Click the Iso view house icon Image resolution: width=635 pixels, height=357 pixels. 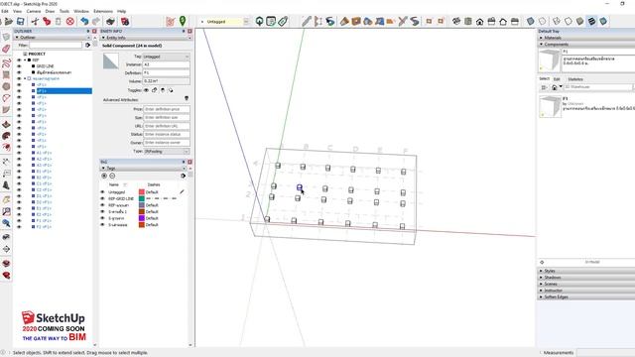(456, 22)
